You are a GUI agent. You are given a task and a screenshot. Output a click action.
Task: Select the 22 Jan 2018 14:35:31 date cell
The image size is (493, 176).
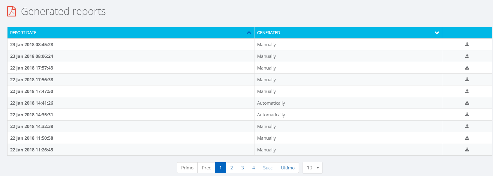(131, 115)
